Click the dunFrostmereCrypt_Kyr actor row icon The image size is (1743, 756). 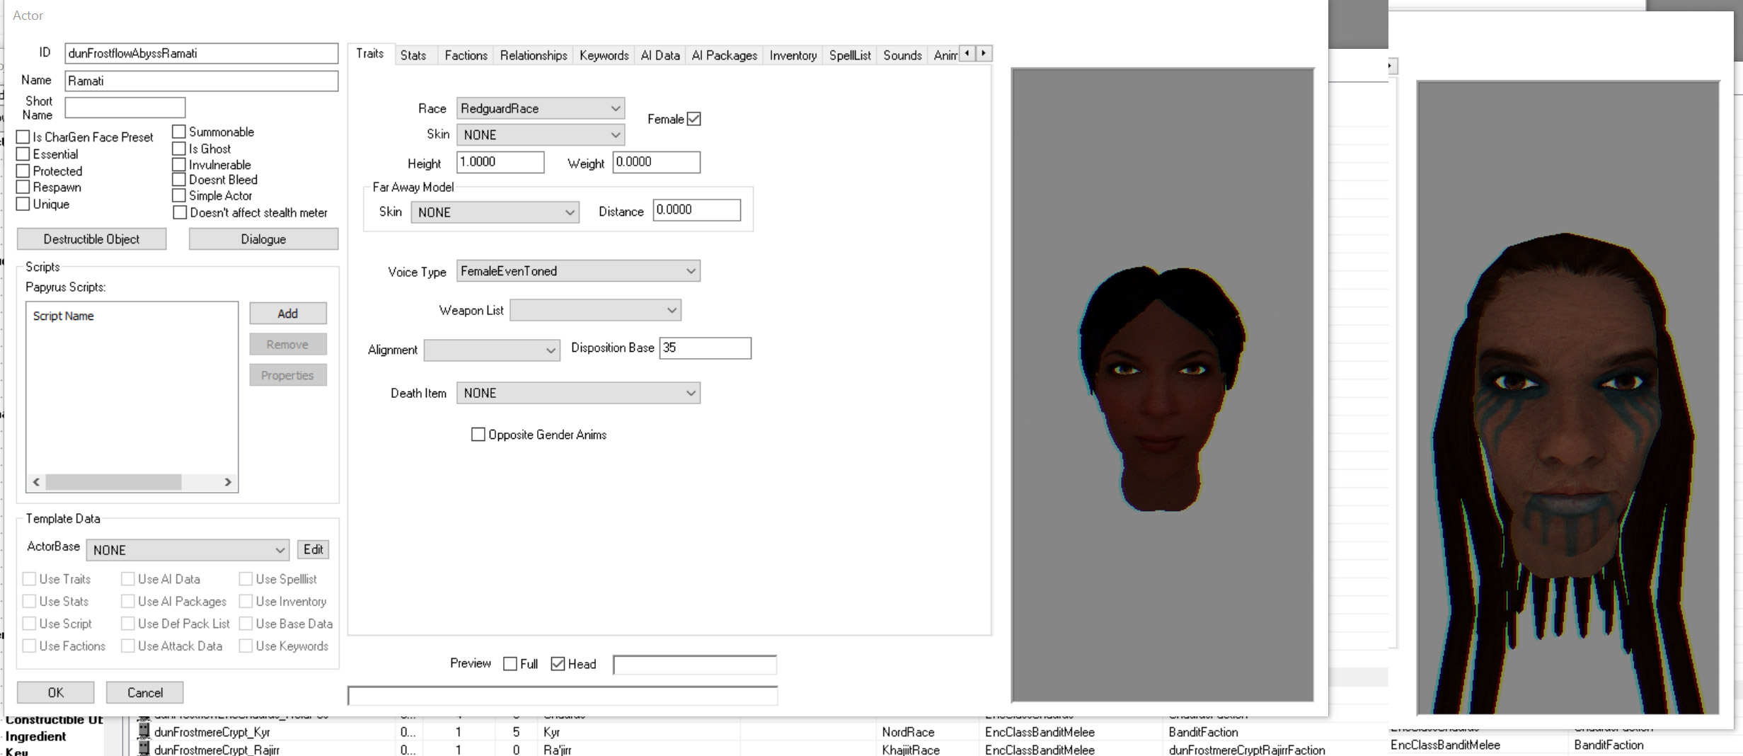pyautogui.click(x=144, y=731)
